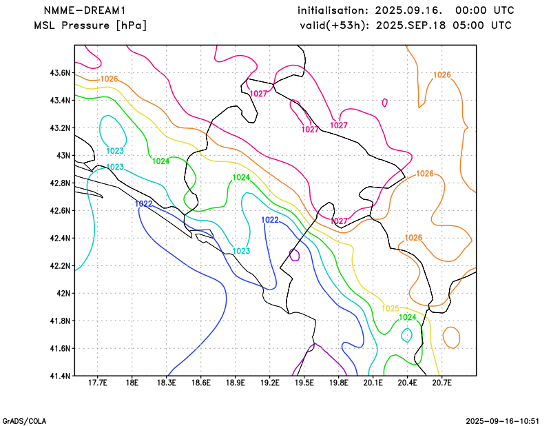The image size is (551, 426).
Task: Click the green 1024 label beneath the 1025 label
Action: click(x=408, y=317)
